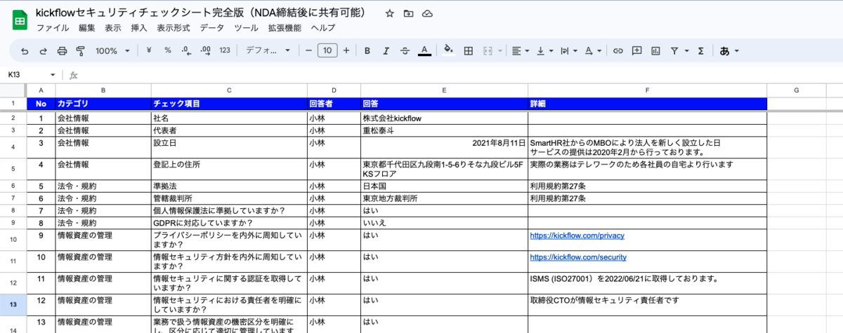Click the filter funnel icon

[674, 50]
